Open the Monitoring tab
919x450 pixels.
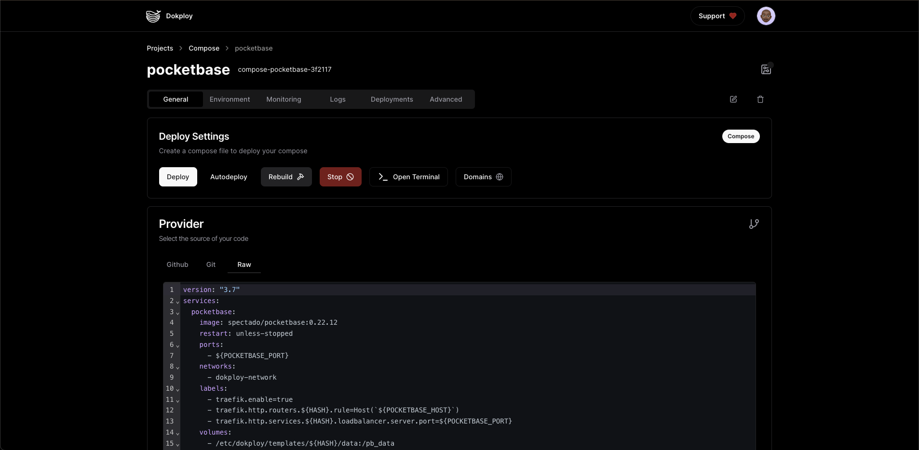click(284, 99)
